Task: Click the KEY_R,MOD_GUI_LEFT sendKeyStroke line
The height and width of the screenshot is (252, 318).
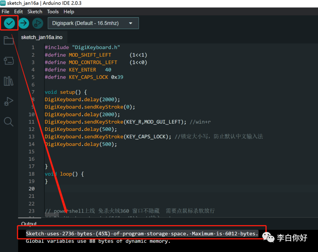Action: [x=115, y=122]
